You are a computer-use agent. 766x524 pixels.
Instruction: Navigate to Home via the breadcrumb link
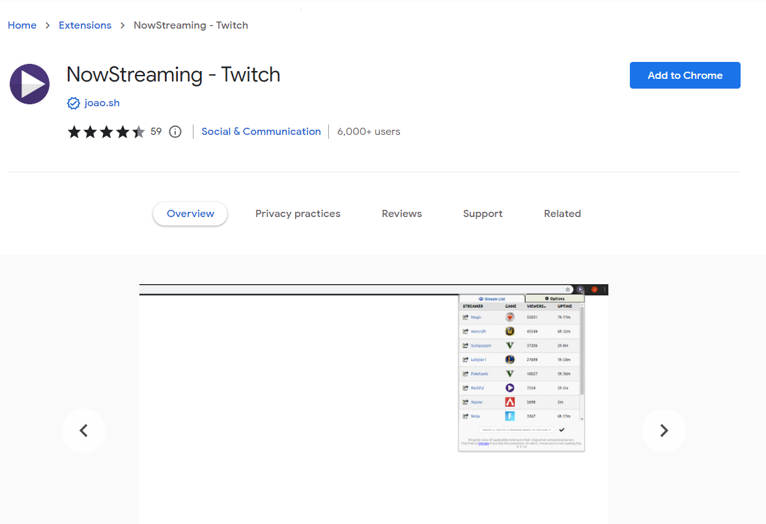coord(22,25)
